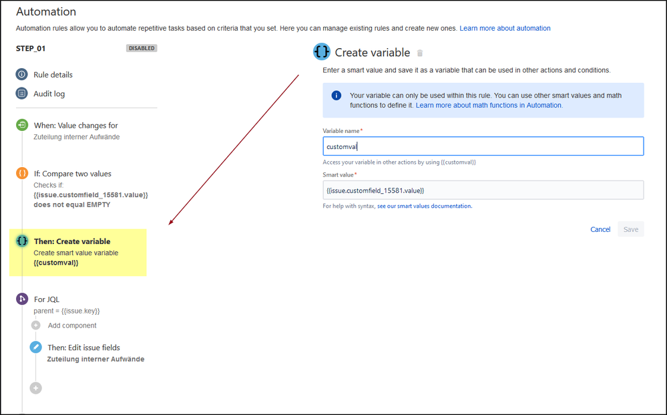Screen dimensions: 667x415
Task: Click the STEP_01 rule name
Action: 31,49
